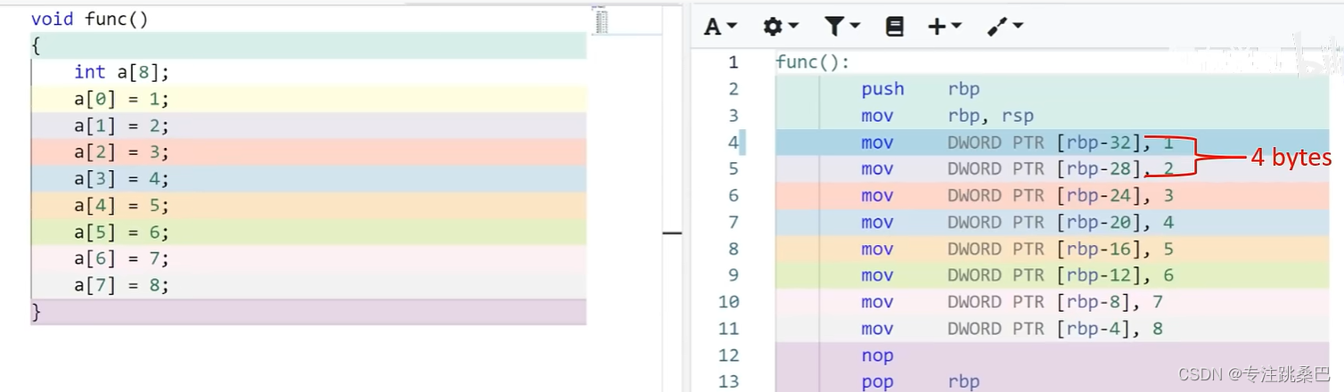Viewport: 1344px width, 392px height.
Task: Click the 'void func()' signature line
Action: click(89, 19)
